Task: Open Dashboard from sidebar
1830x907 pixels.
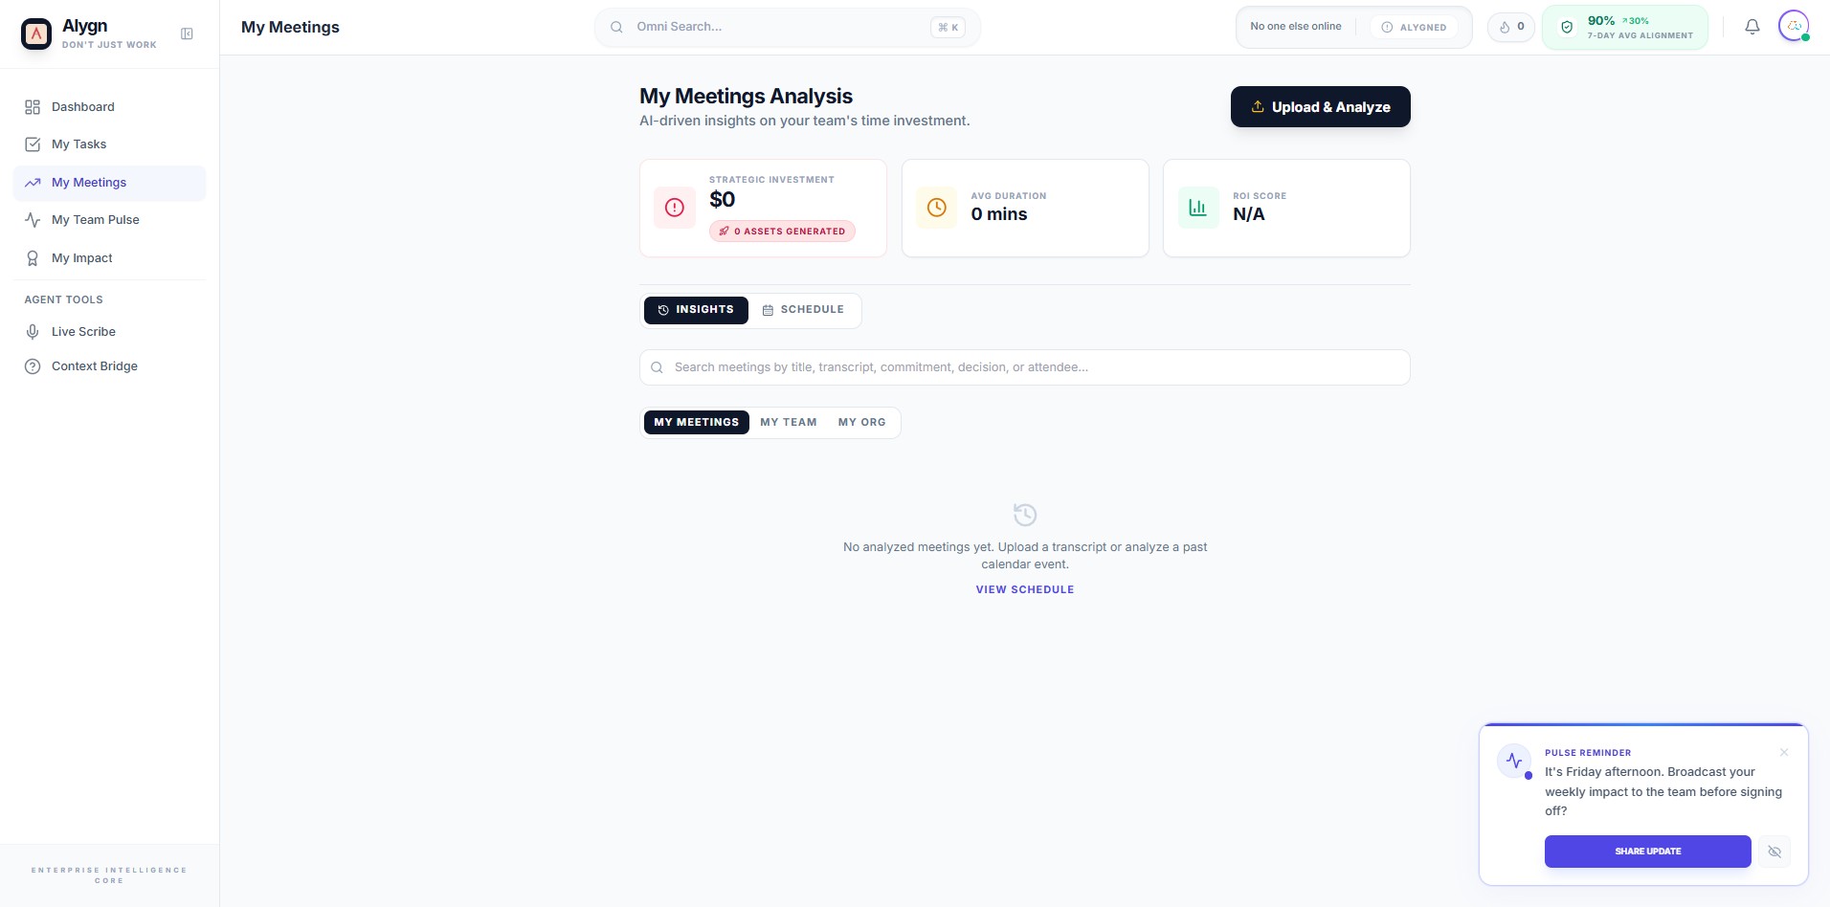Action: (109, 107)
